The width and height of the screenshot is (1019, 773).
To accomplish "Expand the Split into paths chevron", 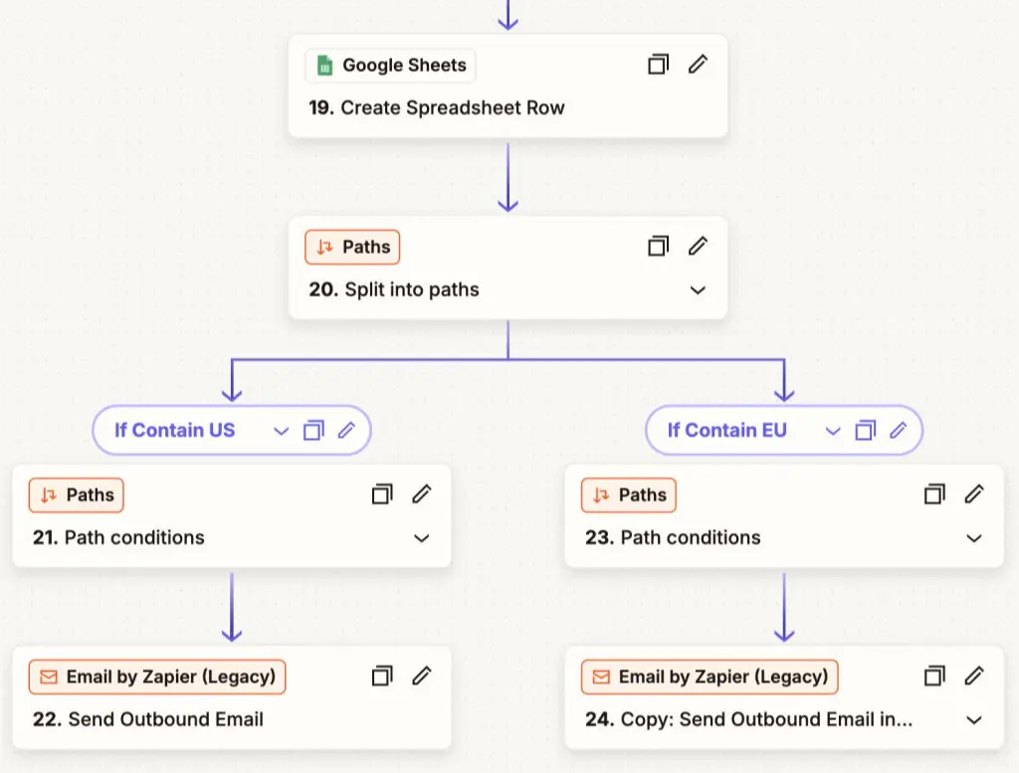I will coord(699,290).
